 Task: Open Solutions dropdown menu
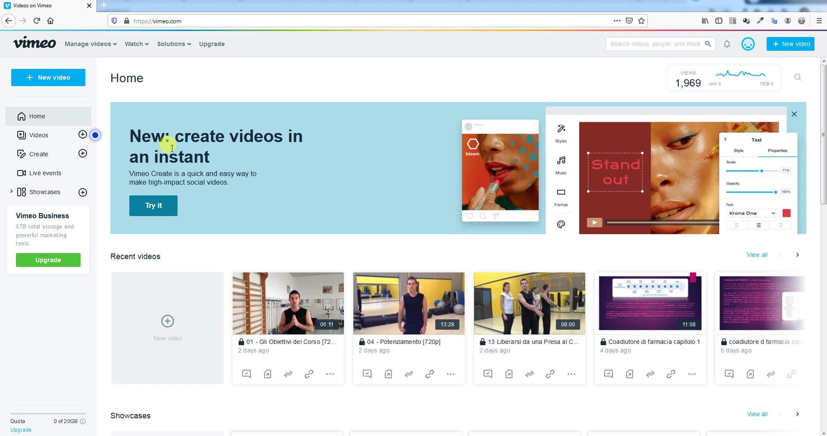174,44
